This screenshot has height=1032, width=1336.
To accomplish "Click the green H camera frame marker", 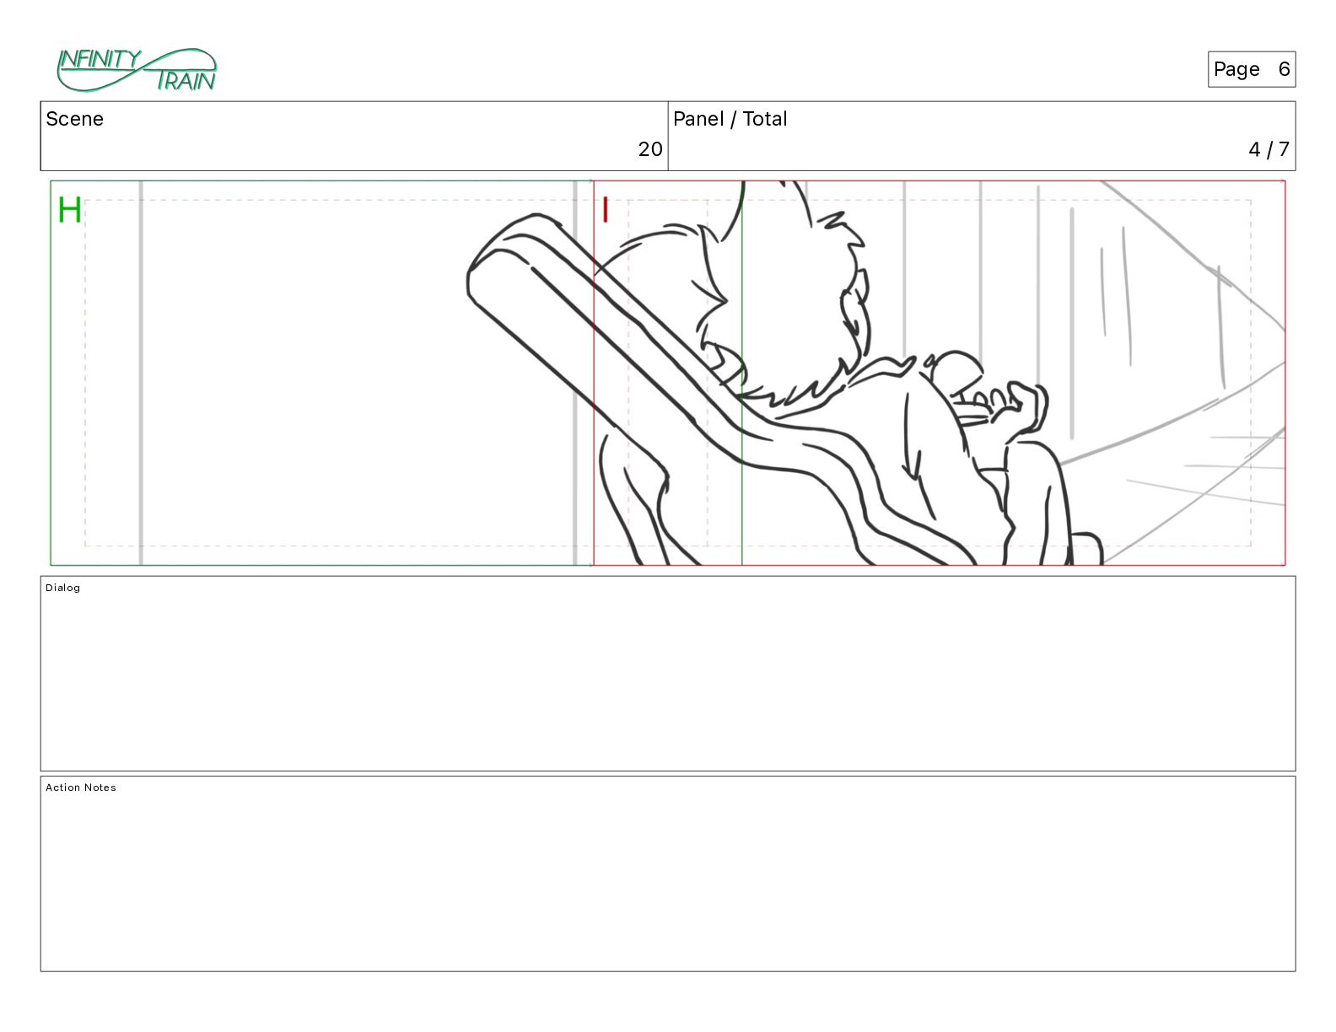I will 70,210.
